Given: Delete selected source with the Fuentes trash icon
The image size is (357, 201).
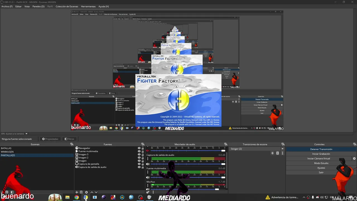Looking at the screenshot, I should pyautogui.click(x=81, y=192).
